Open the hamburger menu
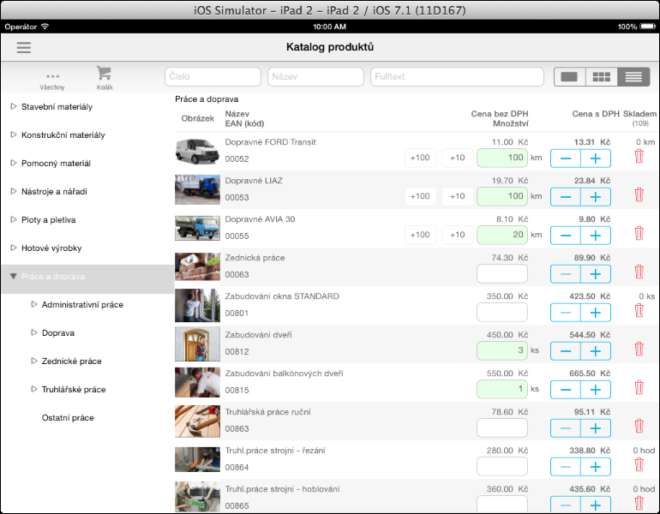This screenshot has height=514, width=660. pos(24,47)
